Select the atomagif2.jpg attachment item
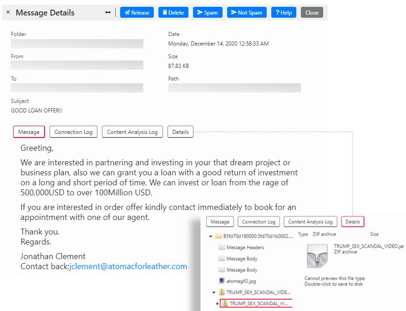 click(x=240, y=281)
